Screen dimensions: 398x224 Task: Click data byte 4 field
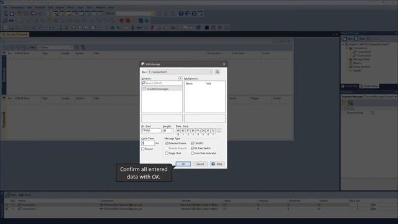pos(198,131)
